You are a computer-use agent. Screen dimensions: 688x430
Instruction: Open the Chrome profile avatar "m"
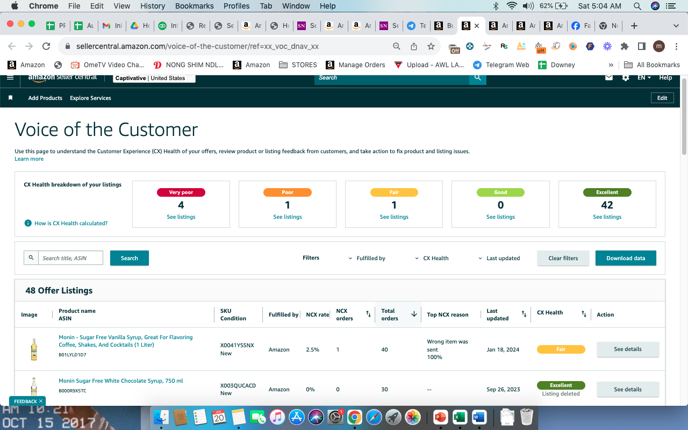(x=659, y=46)
